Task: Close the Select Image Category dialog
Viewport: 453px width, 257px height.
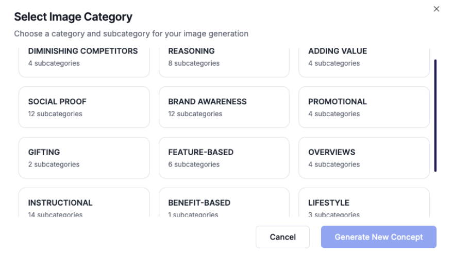Action: [x=437, y=9]
